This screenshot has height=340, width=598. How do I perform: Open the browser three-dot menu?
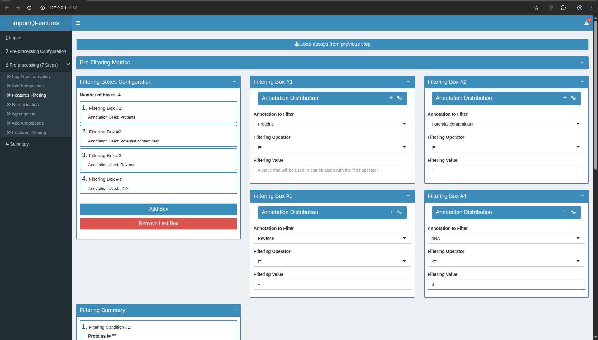click(591, 8)
